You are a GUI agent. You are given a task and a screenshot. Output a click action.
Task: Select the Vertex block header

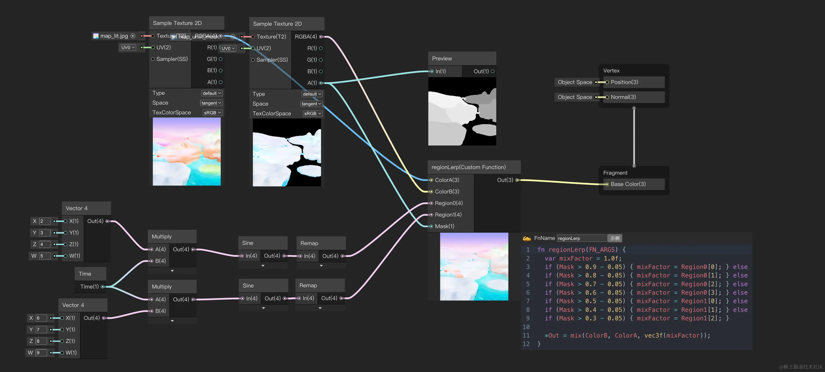pos(611,71)
